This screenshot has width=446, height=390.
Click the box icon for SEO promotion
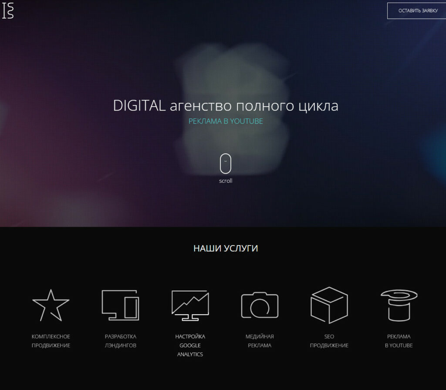click(329, 305)
